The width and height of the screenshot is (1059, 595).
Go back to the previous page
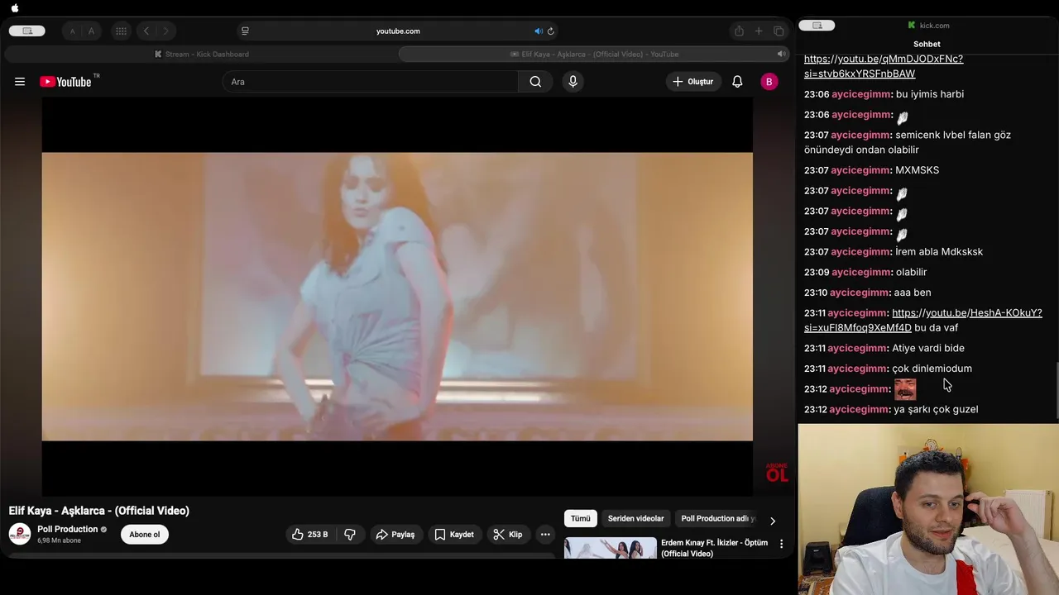146,31
